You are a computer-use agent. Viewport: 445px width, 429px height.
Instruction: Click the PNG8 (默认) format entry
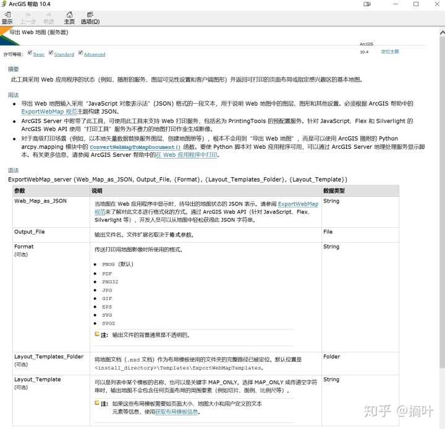117,264
